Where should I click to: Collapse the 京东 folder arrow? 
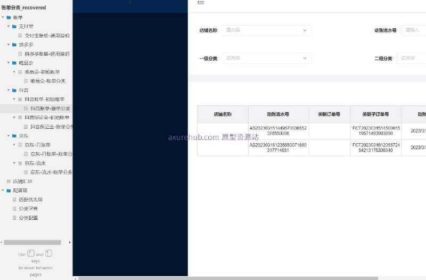(9, 136)
